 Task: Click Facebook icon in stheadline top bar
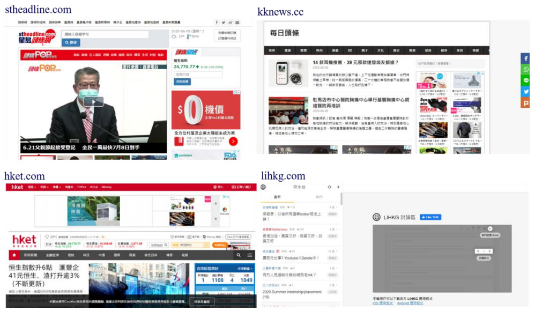point(217,23)
